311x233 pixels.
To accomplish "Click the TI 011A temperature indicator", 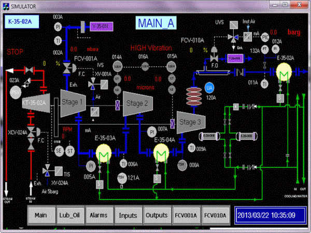I will [x=264, y=84].
